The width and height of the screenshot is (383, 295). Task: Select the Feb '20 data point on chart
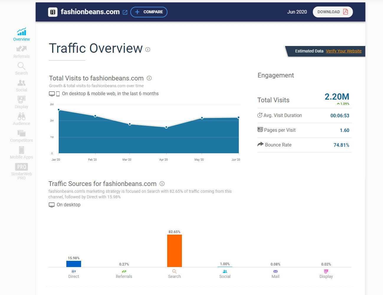click(95, 116)
